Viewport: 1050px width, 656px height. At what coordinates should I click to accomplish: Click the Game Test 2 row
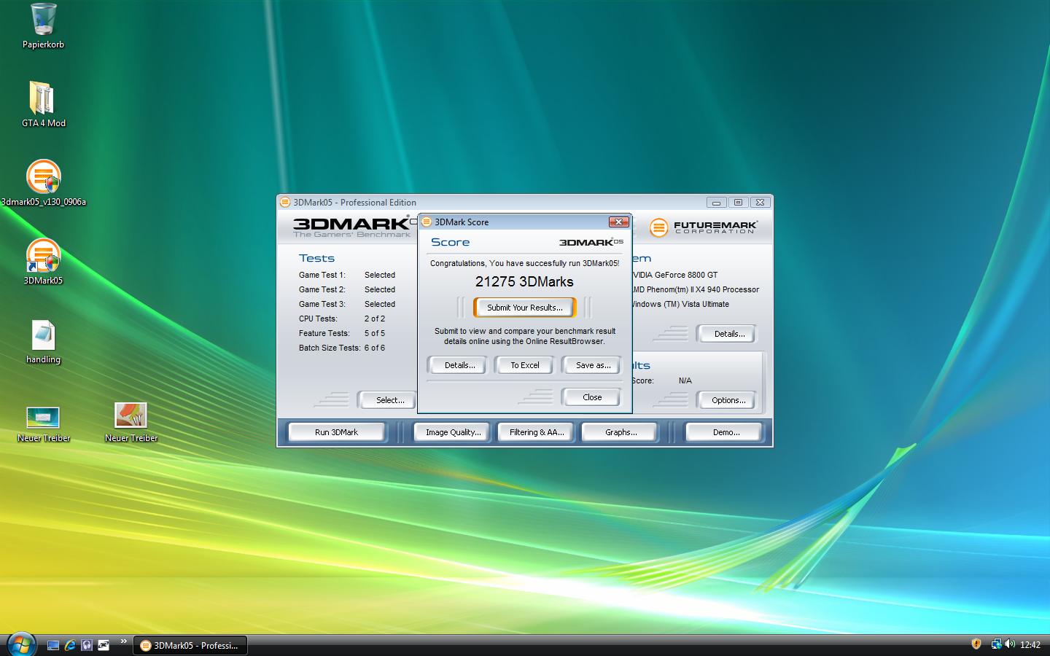pyautogui.click(x=347, y=289)
